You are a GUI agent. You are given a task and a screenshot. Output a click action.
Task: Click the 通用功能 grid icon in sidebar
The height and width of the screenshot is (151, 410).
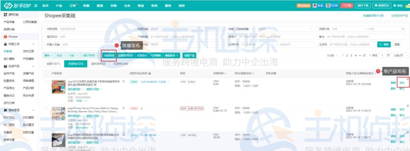coord(6,15)
